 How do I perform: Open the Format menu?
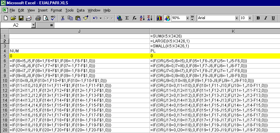click(x=56, y=10)
